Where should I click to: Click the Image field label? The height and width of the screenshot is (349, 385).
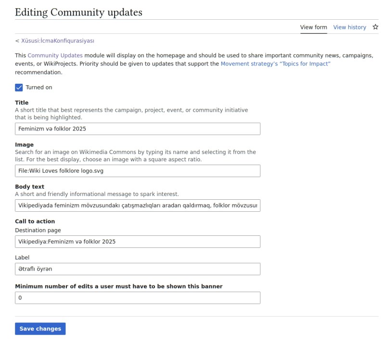point(25,145)
